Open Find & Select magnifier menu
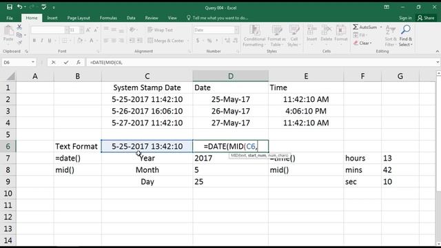 pyautogui.click(x=406, y=36)
